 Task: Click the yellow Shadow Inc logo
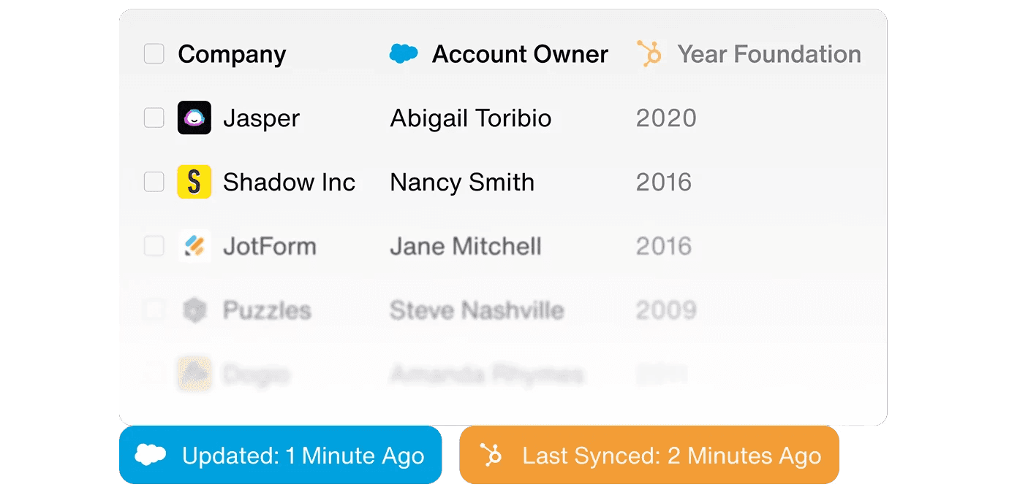pos(194,182)
